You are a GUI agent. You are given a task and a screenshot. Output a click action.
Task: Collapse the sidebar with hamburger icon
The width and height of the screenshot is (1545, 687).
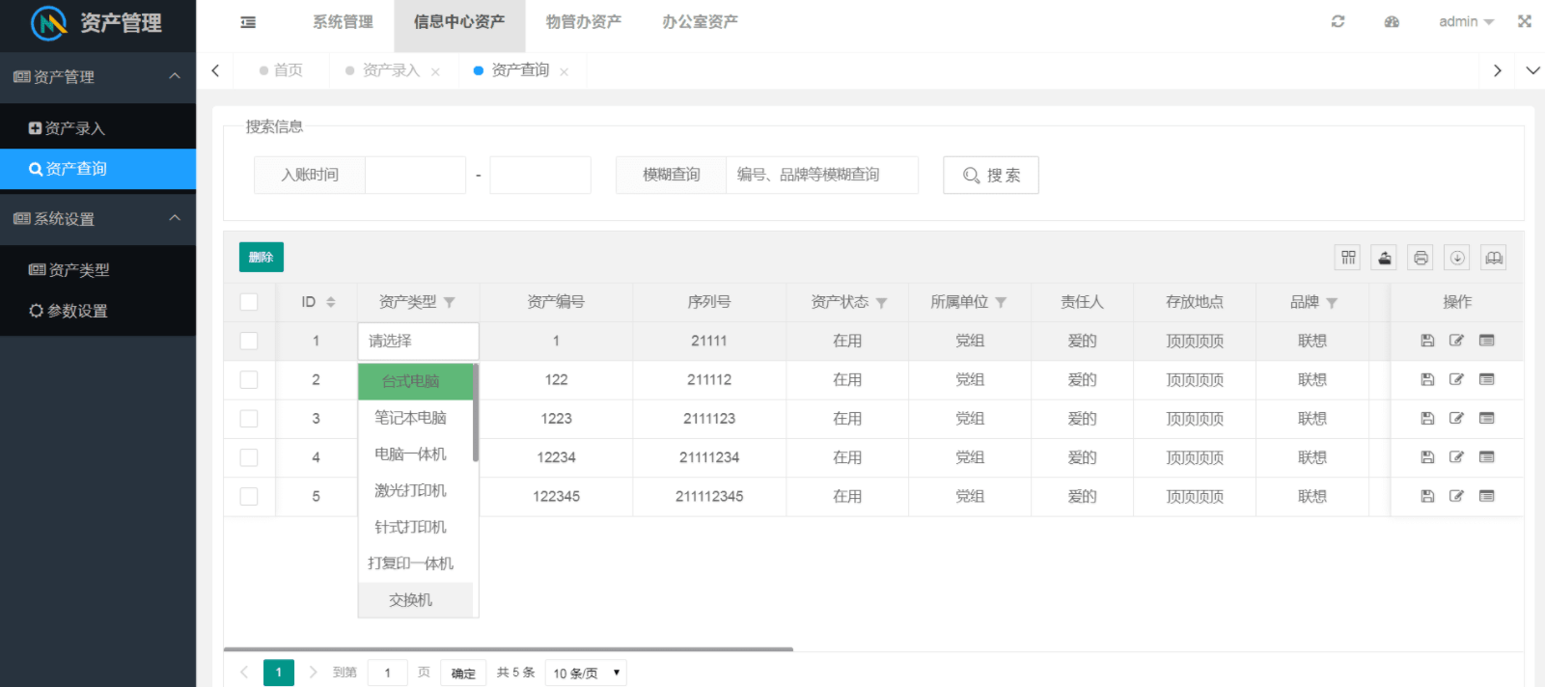tap(248, 22)
